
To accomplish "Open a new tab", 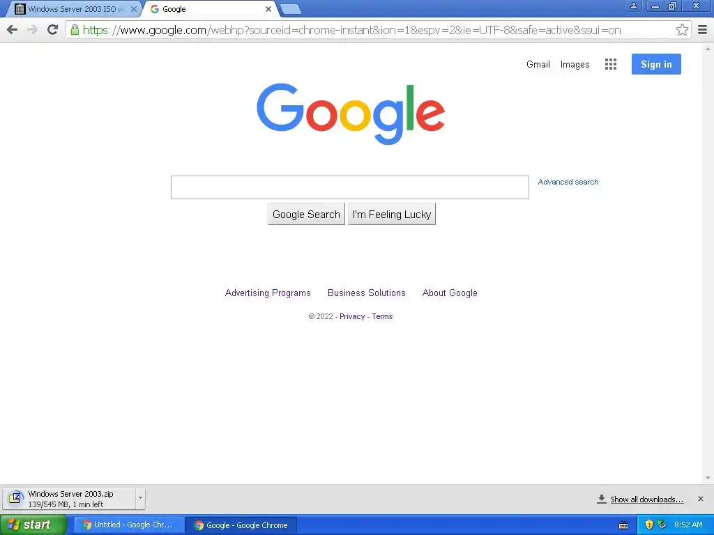I will click(x=291, y=9).
